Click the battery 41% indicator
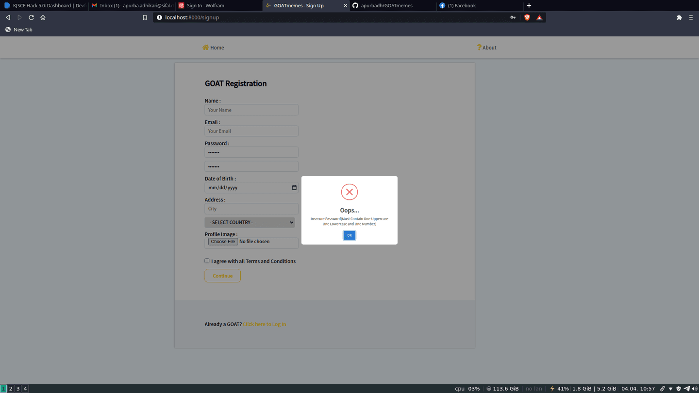The width and height of the screenshot is (699, 393). click(x=559, y=389)
